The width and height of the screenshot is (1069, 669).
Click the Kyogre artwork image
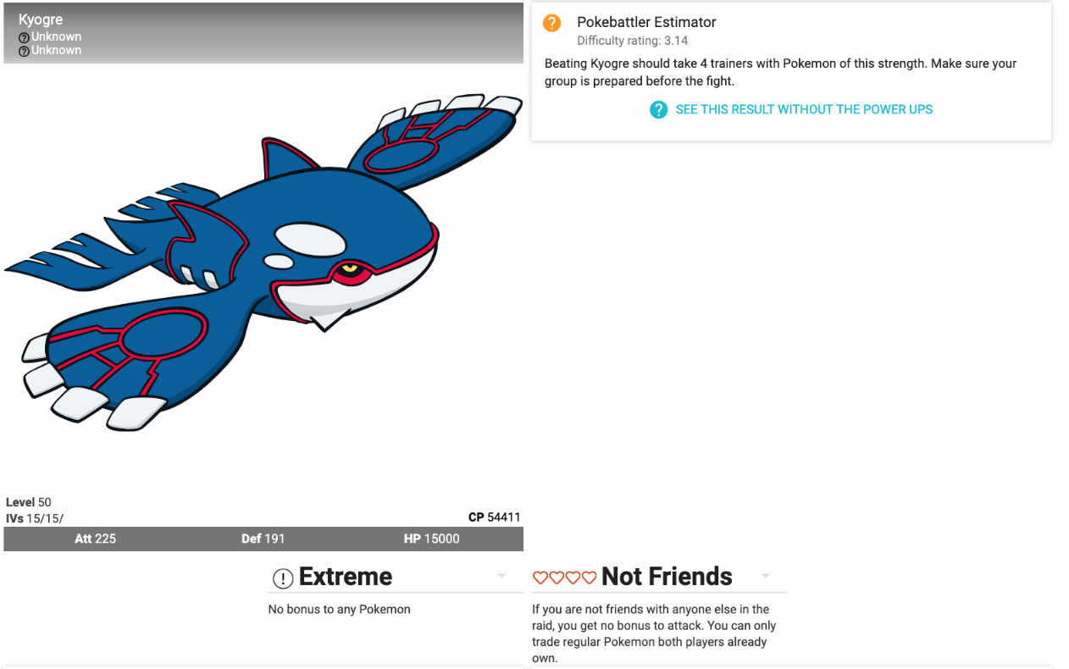click(263, 263)
